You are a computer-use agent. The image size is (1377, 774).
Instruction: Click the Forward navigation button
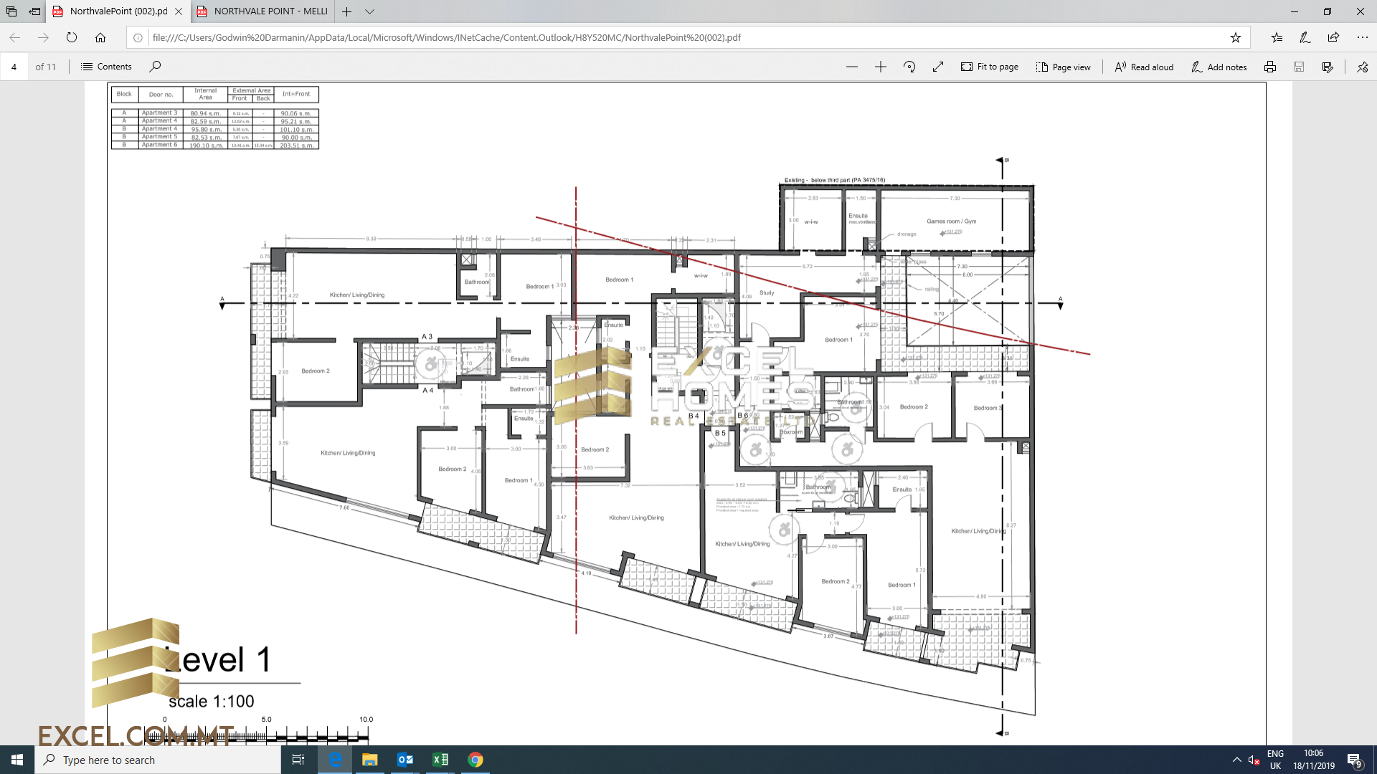point(42,38)
